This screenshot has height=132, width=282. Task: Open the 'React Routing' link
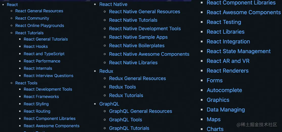(37, 111)
